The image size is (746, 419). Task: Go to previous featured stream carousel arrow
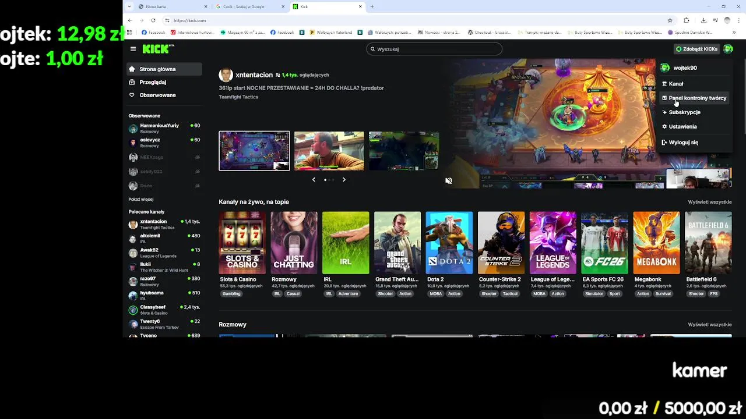tap(314, 179)
